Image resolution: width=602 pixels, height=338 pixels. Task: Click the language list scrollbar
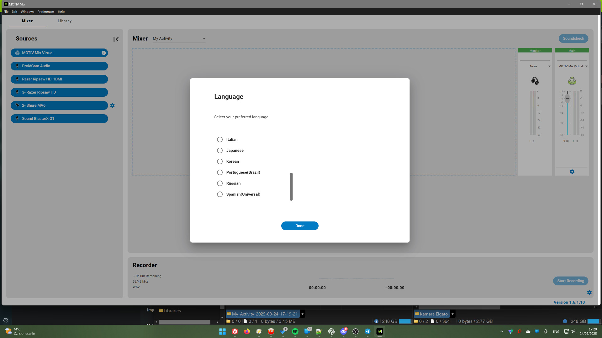pyautogui.click(x=291, y=187)
